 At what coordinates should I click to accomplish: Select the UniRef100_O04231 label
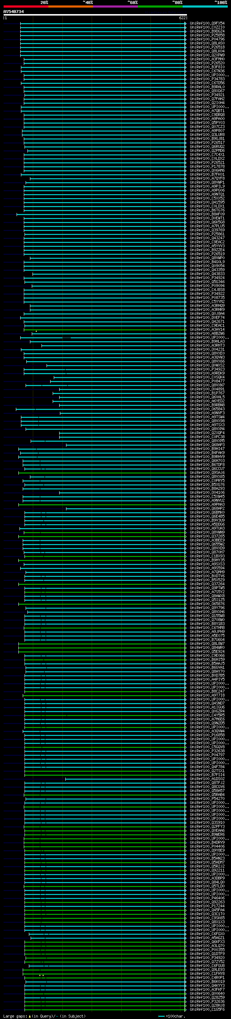coord(207,349)
